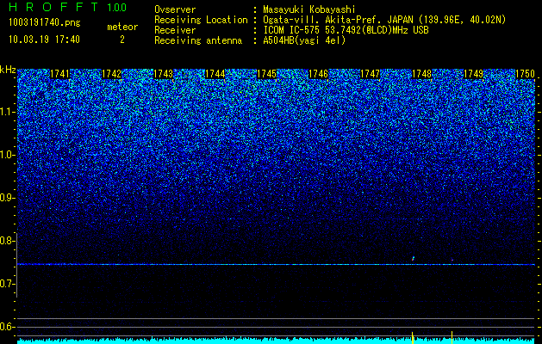Click the 0.6 kHz axis label
This screenshot has width=542, height=344.
(8, 327)
